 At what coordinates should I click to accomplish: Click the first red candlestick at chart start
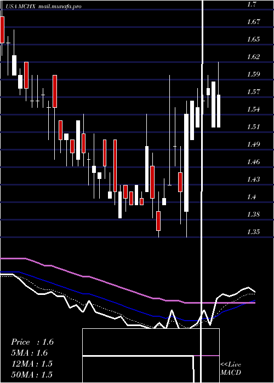pos(2,30)
